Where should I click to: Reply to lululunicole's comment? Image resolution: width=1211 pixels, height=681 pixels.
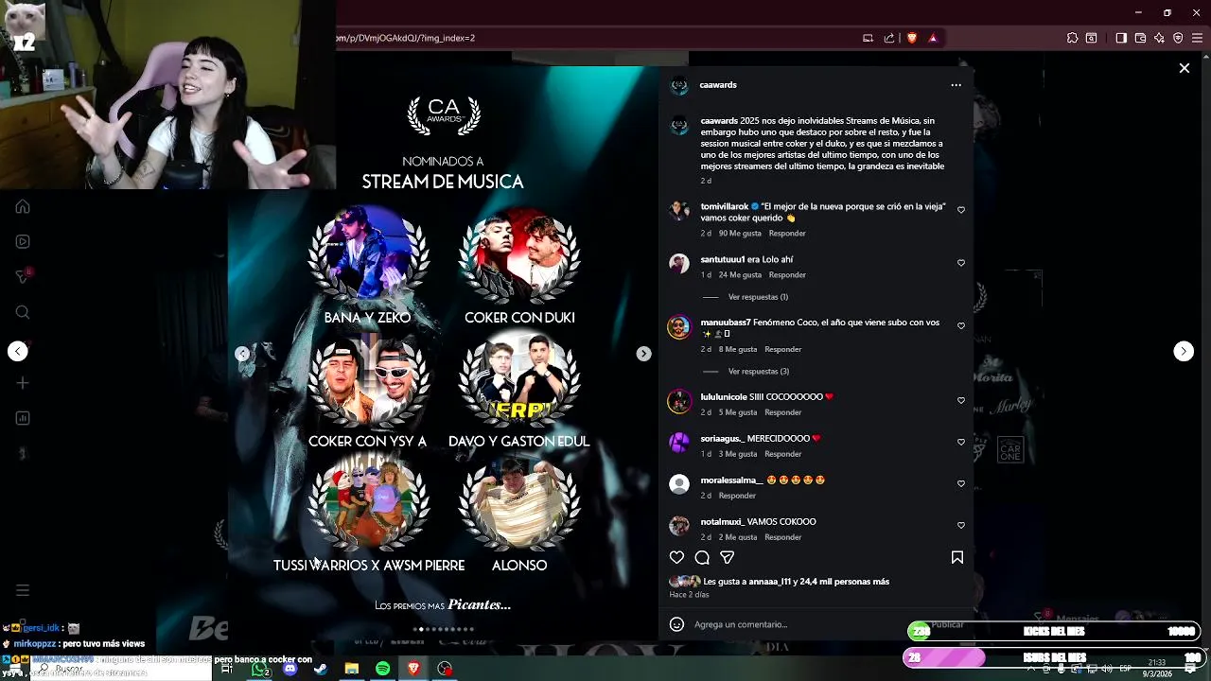782,412
